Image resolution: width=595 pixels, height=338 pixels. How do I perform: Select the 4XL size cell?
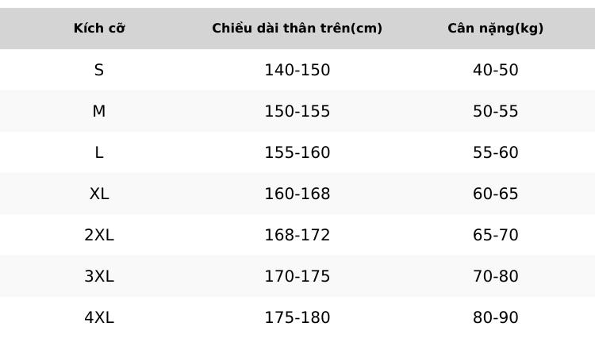99,317
